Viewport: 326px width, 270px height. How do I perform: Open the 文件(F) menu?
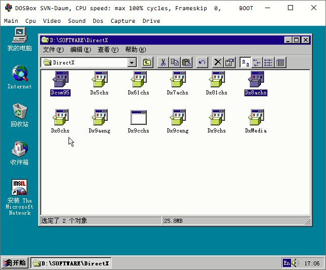[53, 50]
